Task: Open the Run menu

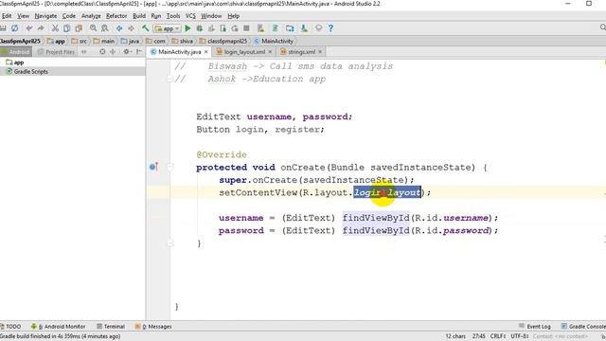Action: click(155, 16)
